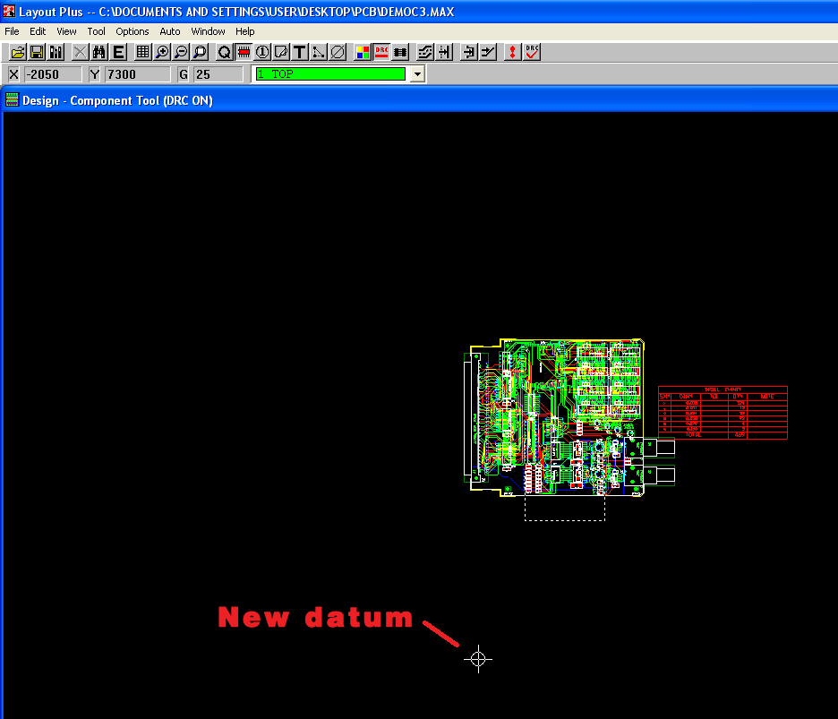Image resolution: width=838 pixels, height=719 pixels.
Task: Click the Refresh all red arrow icon
Action: tap(512, 53)
